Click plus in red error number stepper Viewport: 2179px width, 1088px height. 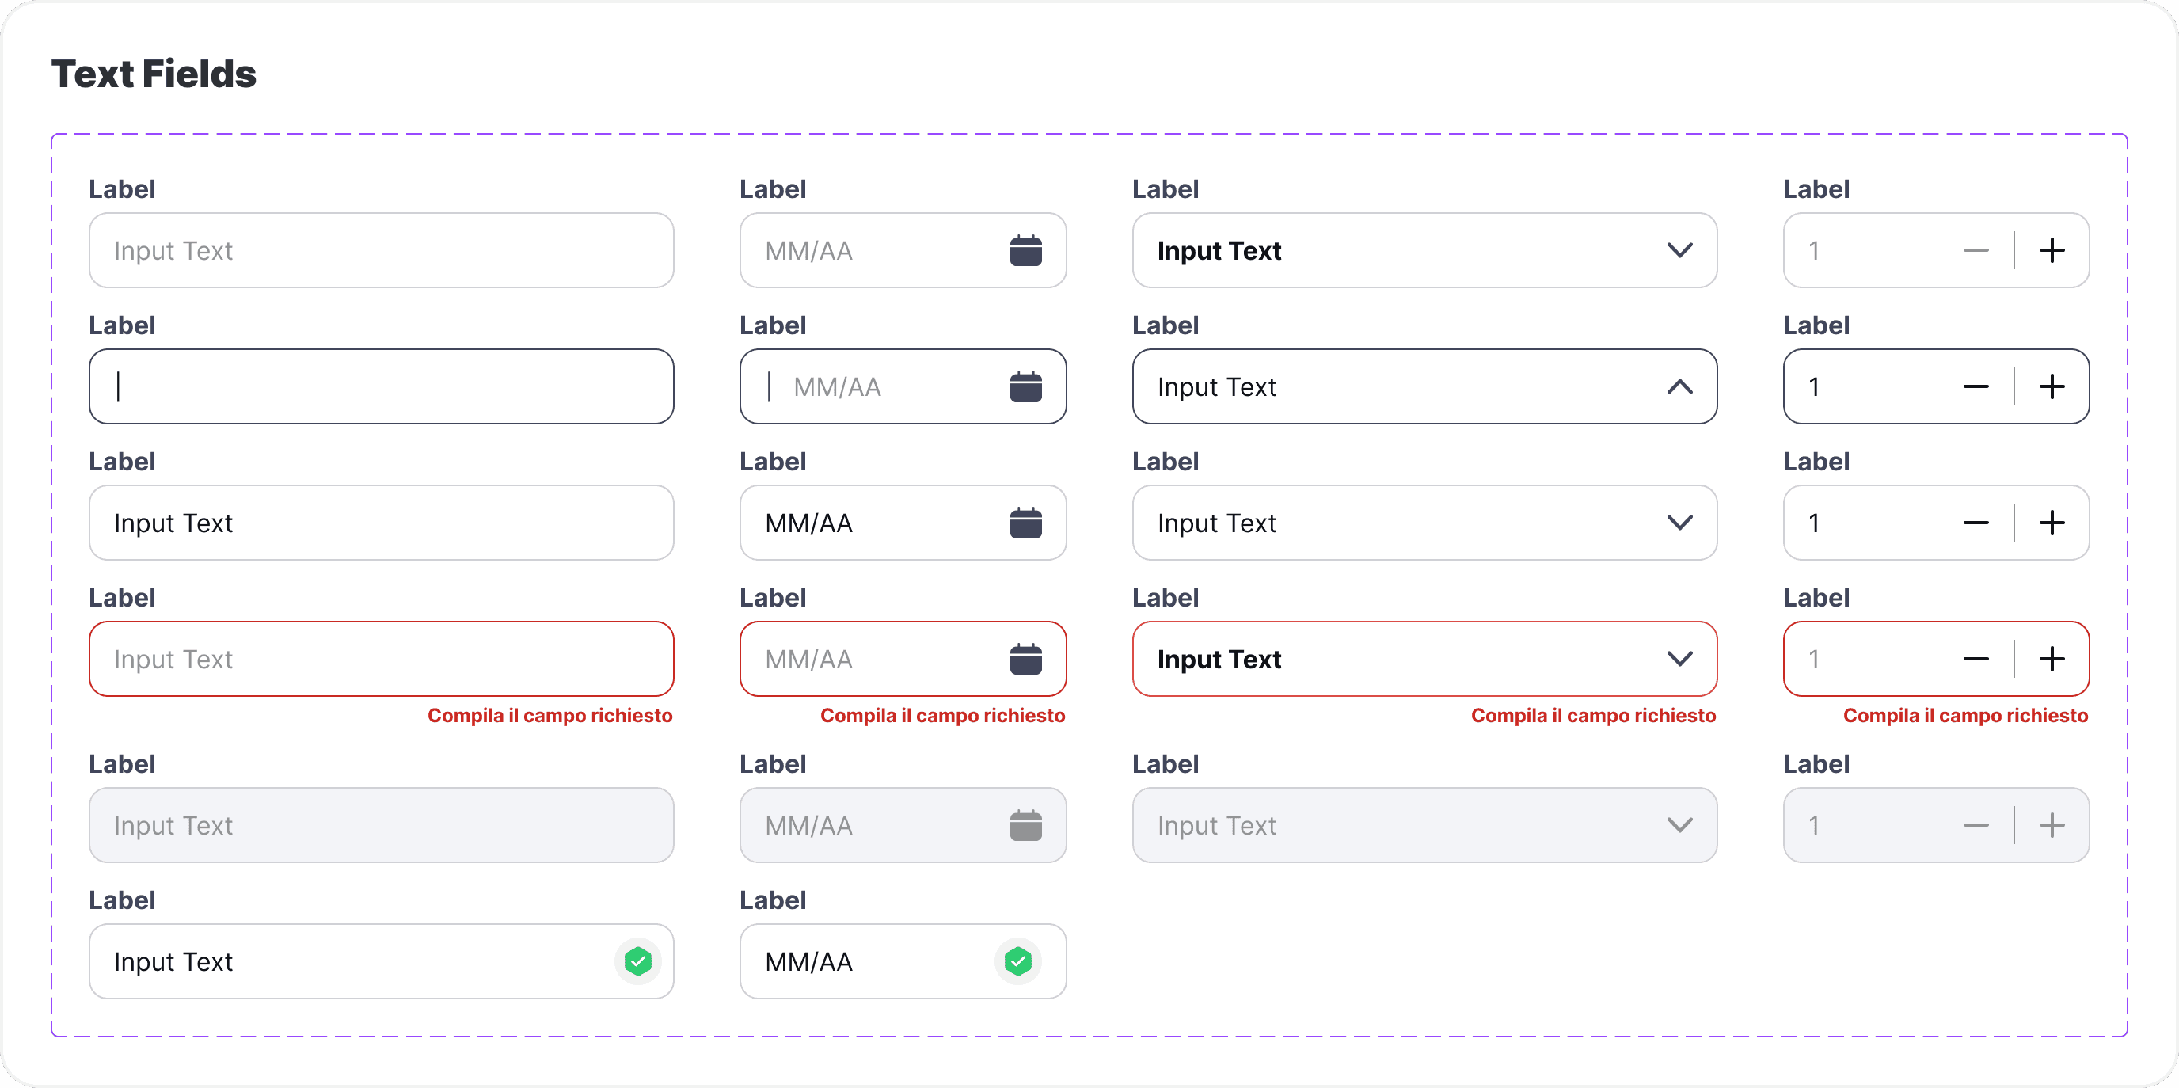2052,659
